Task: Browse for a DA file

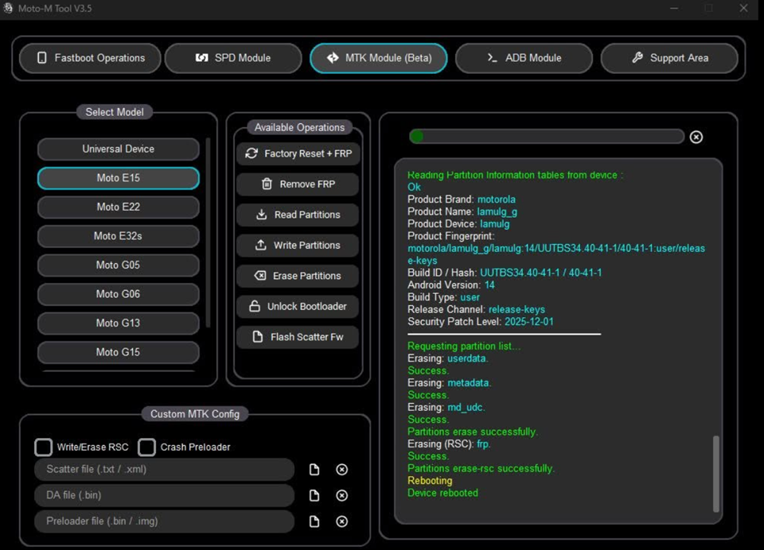Action: tap(314, 495)
